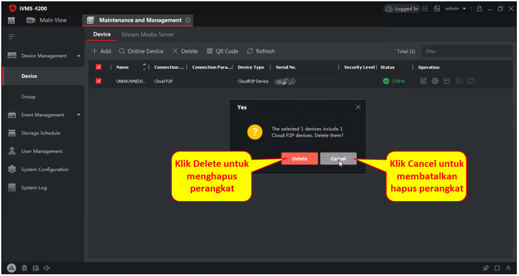Click the Logged In cloud status
The image size is (519, 276).
coord(402,9)
